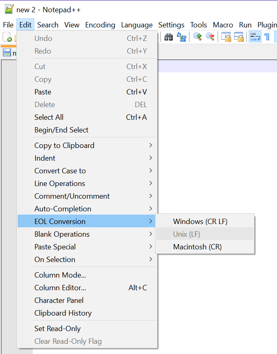The width and height of the screenshot is (277, 354).
Task: Click the Find binoculars toolbar icon
Action: coord(169,37)
